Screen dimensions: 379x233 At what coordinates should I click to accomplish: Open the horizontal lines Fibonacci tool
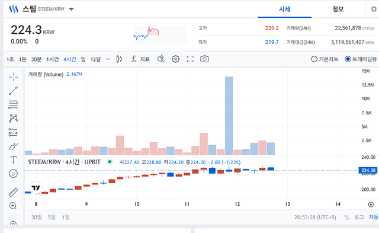(x=13, y=104)
